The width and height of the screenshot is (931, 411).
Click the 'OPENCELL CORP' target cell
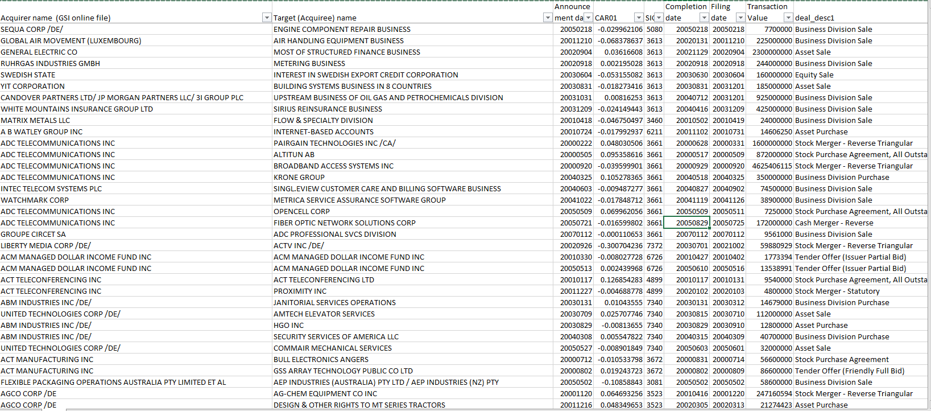[412, 211]
